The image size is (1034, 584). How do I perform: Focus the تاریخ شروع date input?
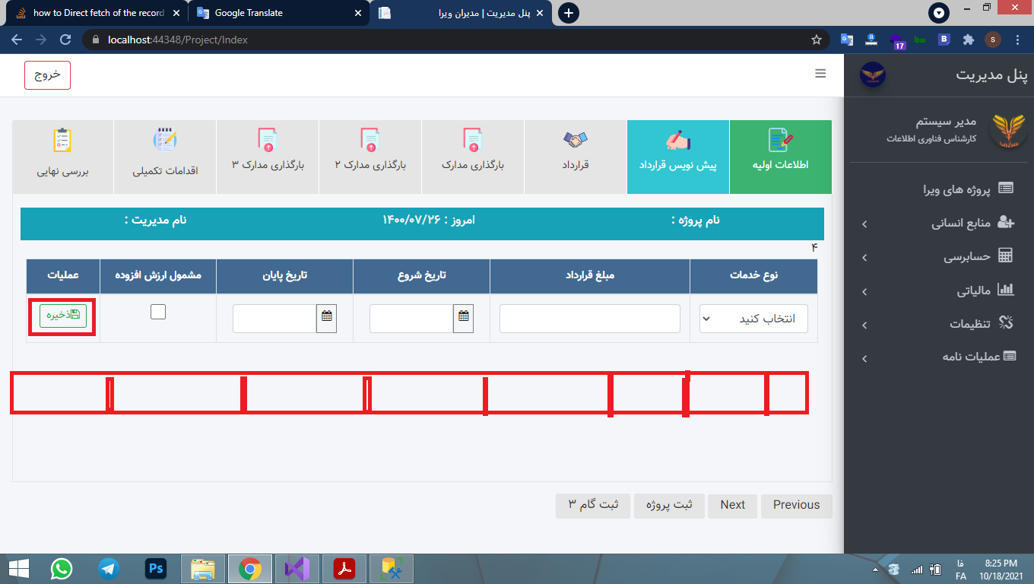pos(411,319)
